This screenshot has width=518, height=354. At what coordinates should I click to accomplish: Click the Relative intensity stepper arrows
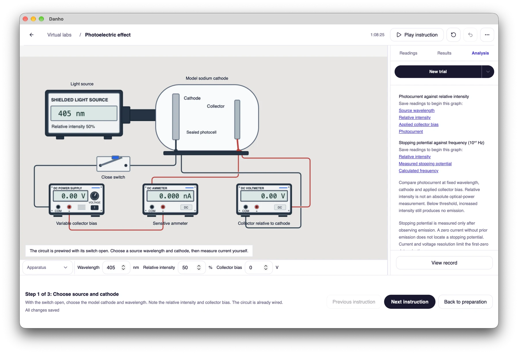[x=199, y=268]
